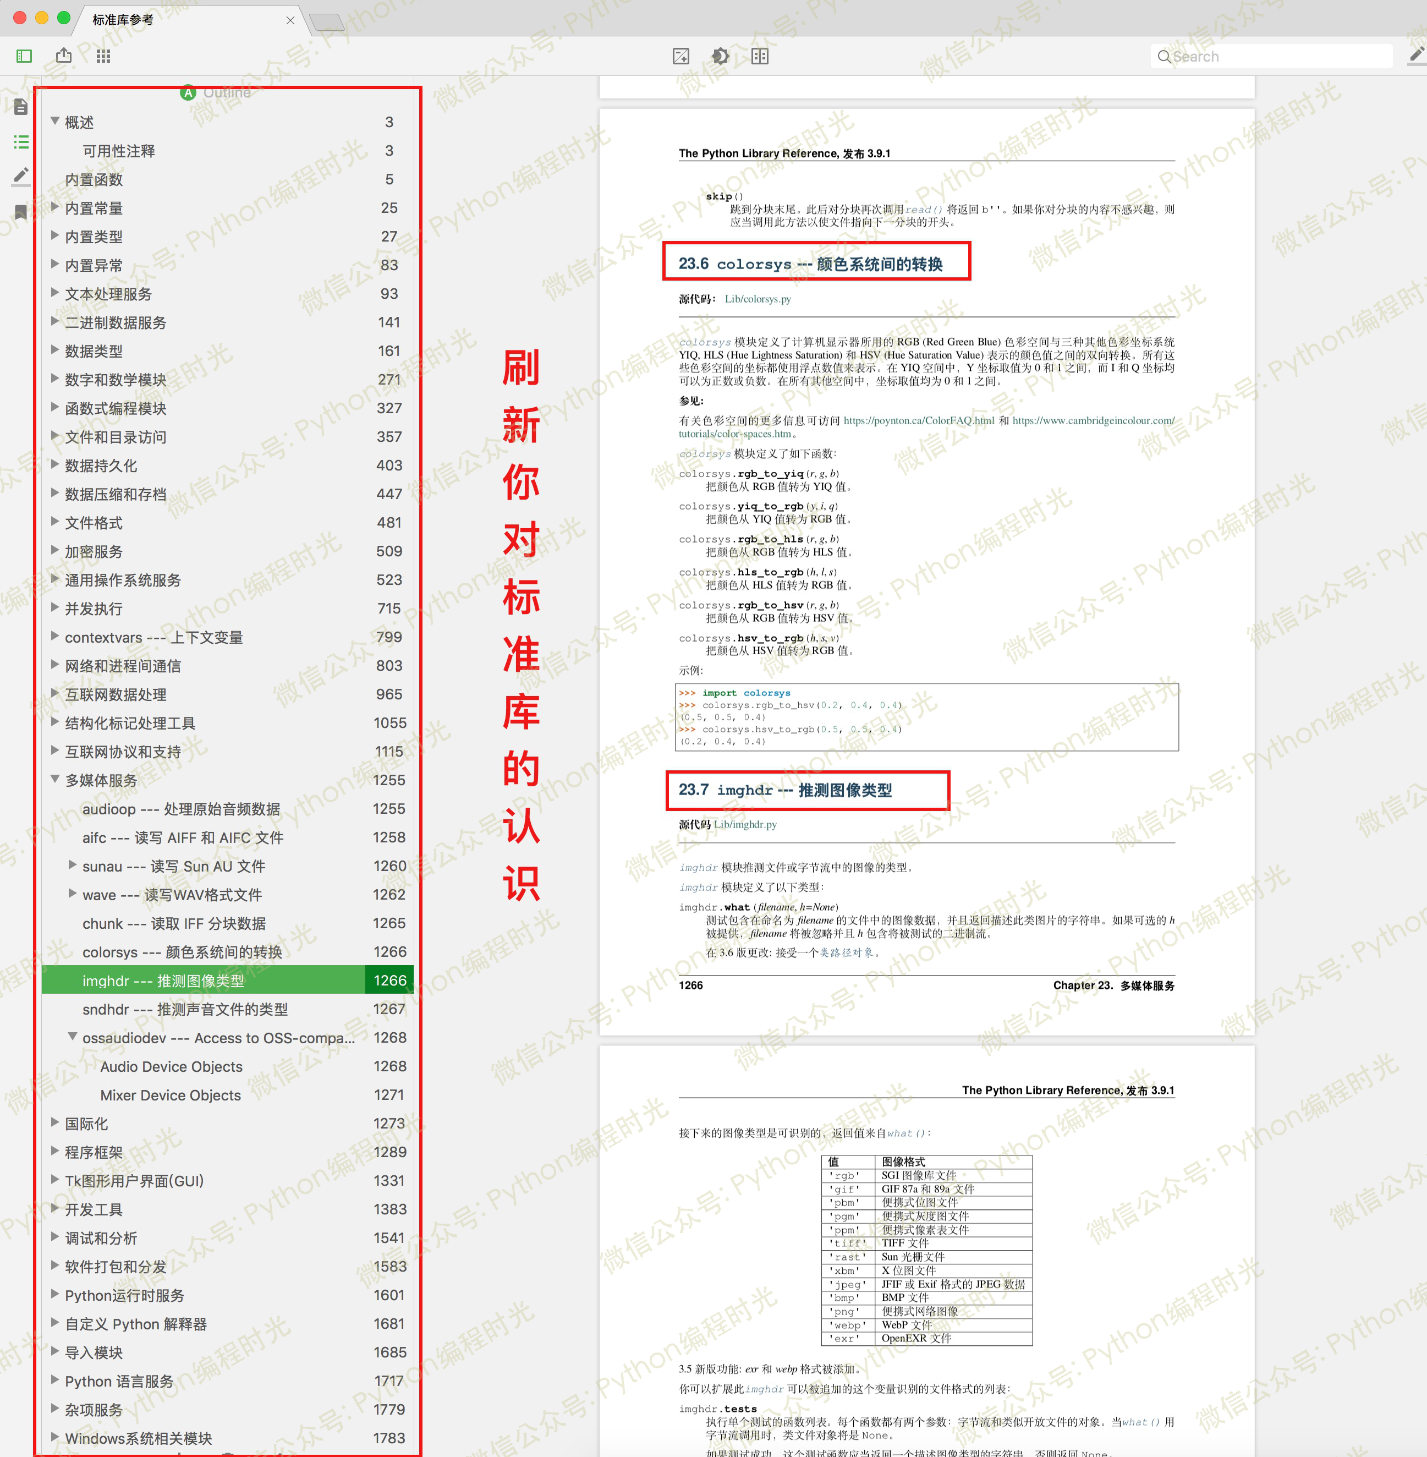The height and width of the screenshot is (1457, 1427).
Task: Expand the wave outline entry
Action: coord(73,894)
